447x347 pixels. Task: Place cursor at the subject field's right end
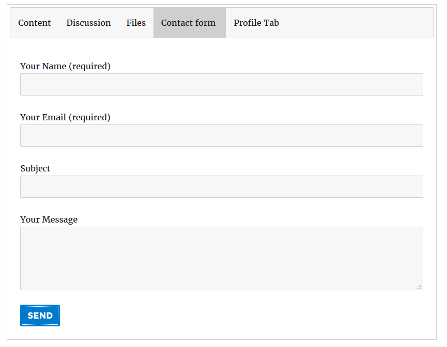click(x=419, y=186)
